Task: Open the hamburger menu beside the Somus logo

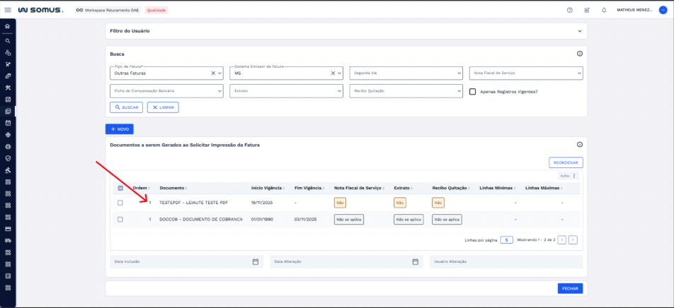Action: (x=8, y=10)
